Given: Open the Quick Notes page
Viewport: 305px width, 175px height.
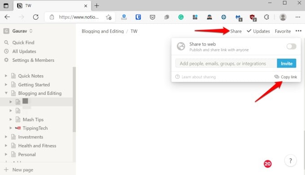Looking at the screenshot, I should (x=31, y=76).
